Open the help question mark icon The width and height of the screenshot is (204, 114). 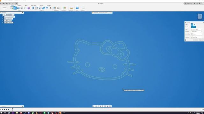point(200,3)
